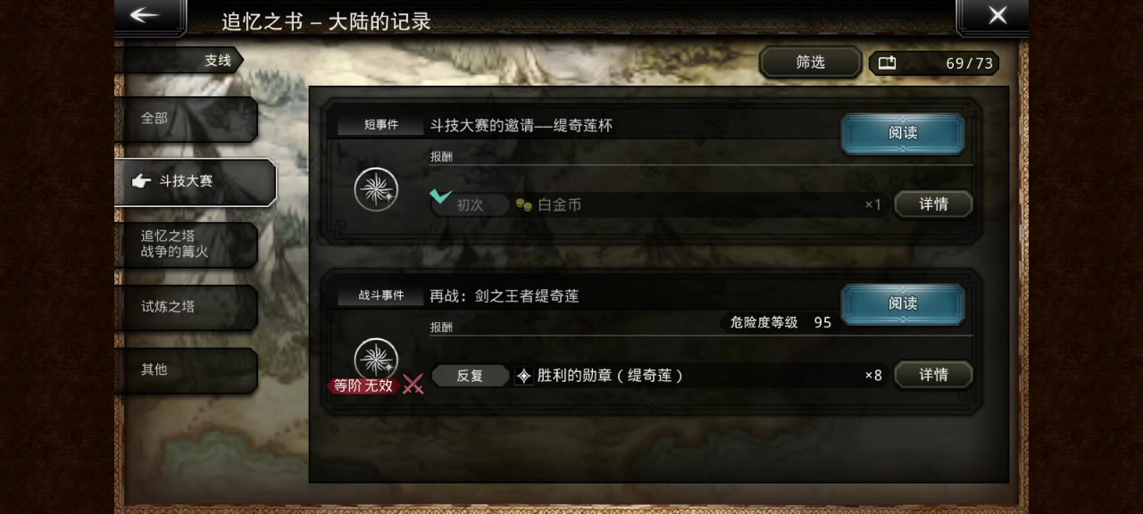The width and height of the screenshot is (1143, 514).
Task: Click the crossed swords icon beside 等阶无效
Action: tap(413, 385)
